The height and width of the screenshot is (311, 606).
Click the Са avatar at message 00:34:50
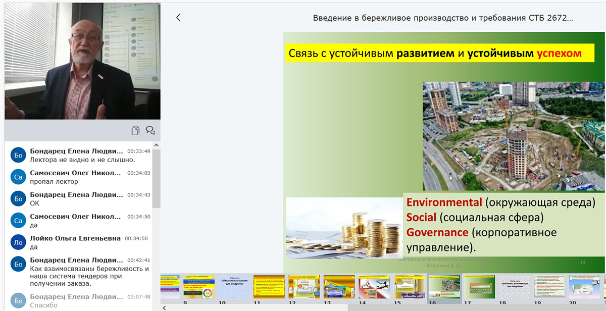tap(19, 221)
